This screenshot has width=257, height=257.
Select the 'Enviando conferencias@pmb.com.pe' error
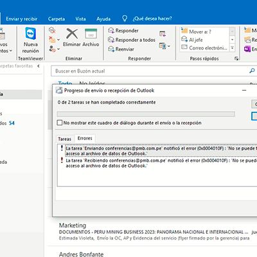pyautogui.click(x=161, y=151)
